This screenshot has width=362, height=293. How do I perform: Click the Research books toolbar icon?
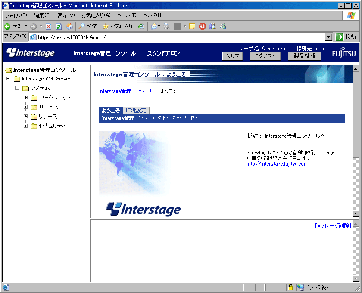[x=212, y=27]
